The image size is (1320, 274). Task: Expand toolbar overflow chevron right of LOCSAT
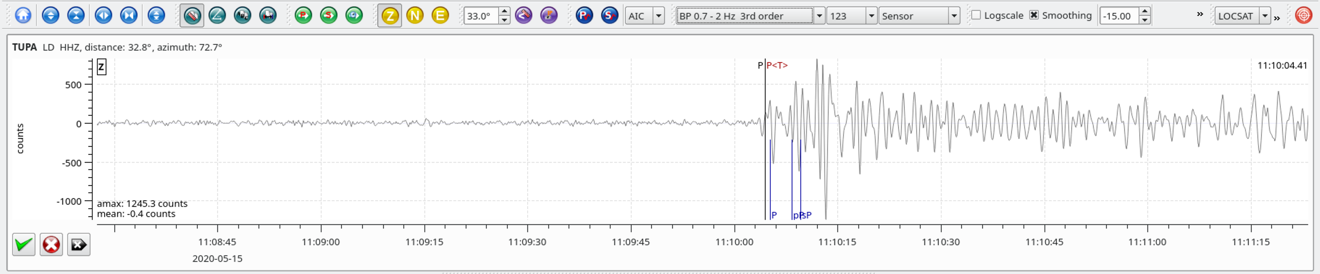pyautogui.click(x=1277, y=18)
